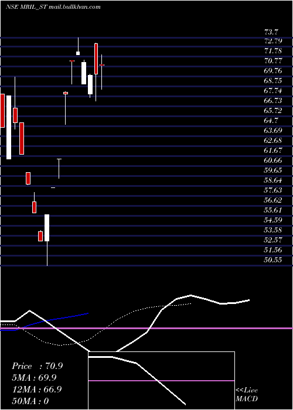Click the 57.63 price level label

273,190
